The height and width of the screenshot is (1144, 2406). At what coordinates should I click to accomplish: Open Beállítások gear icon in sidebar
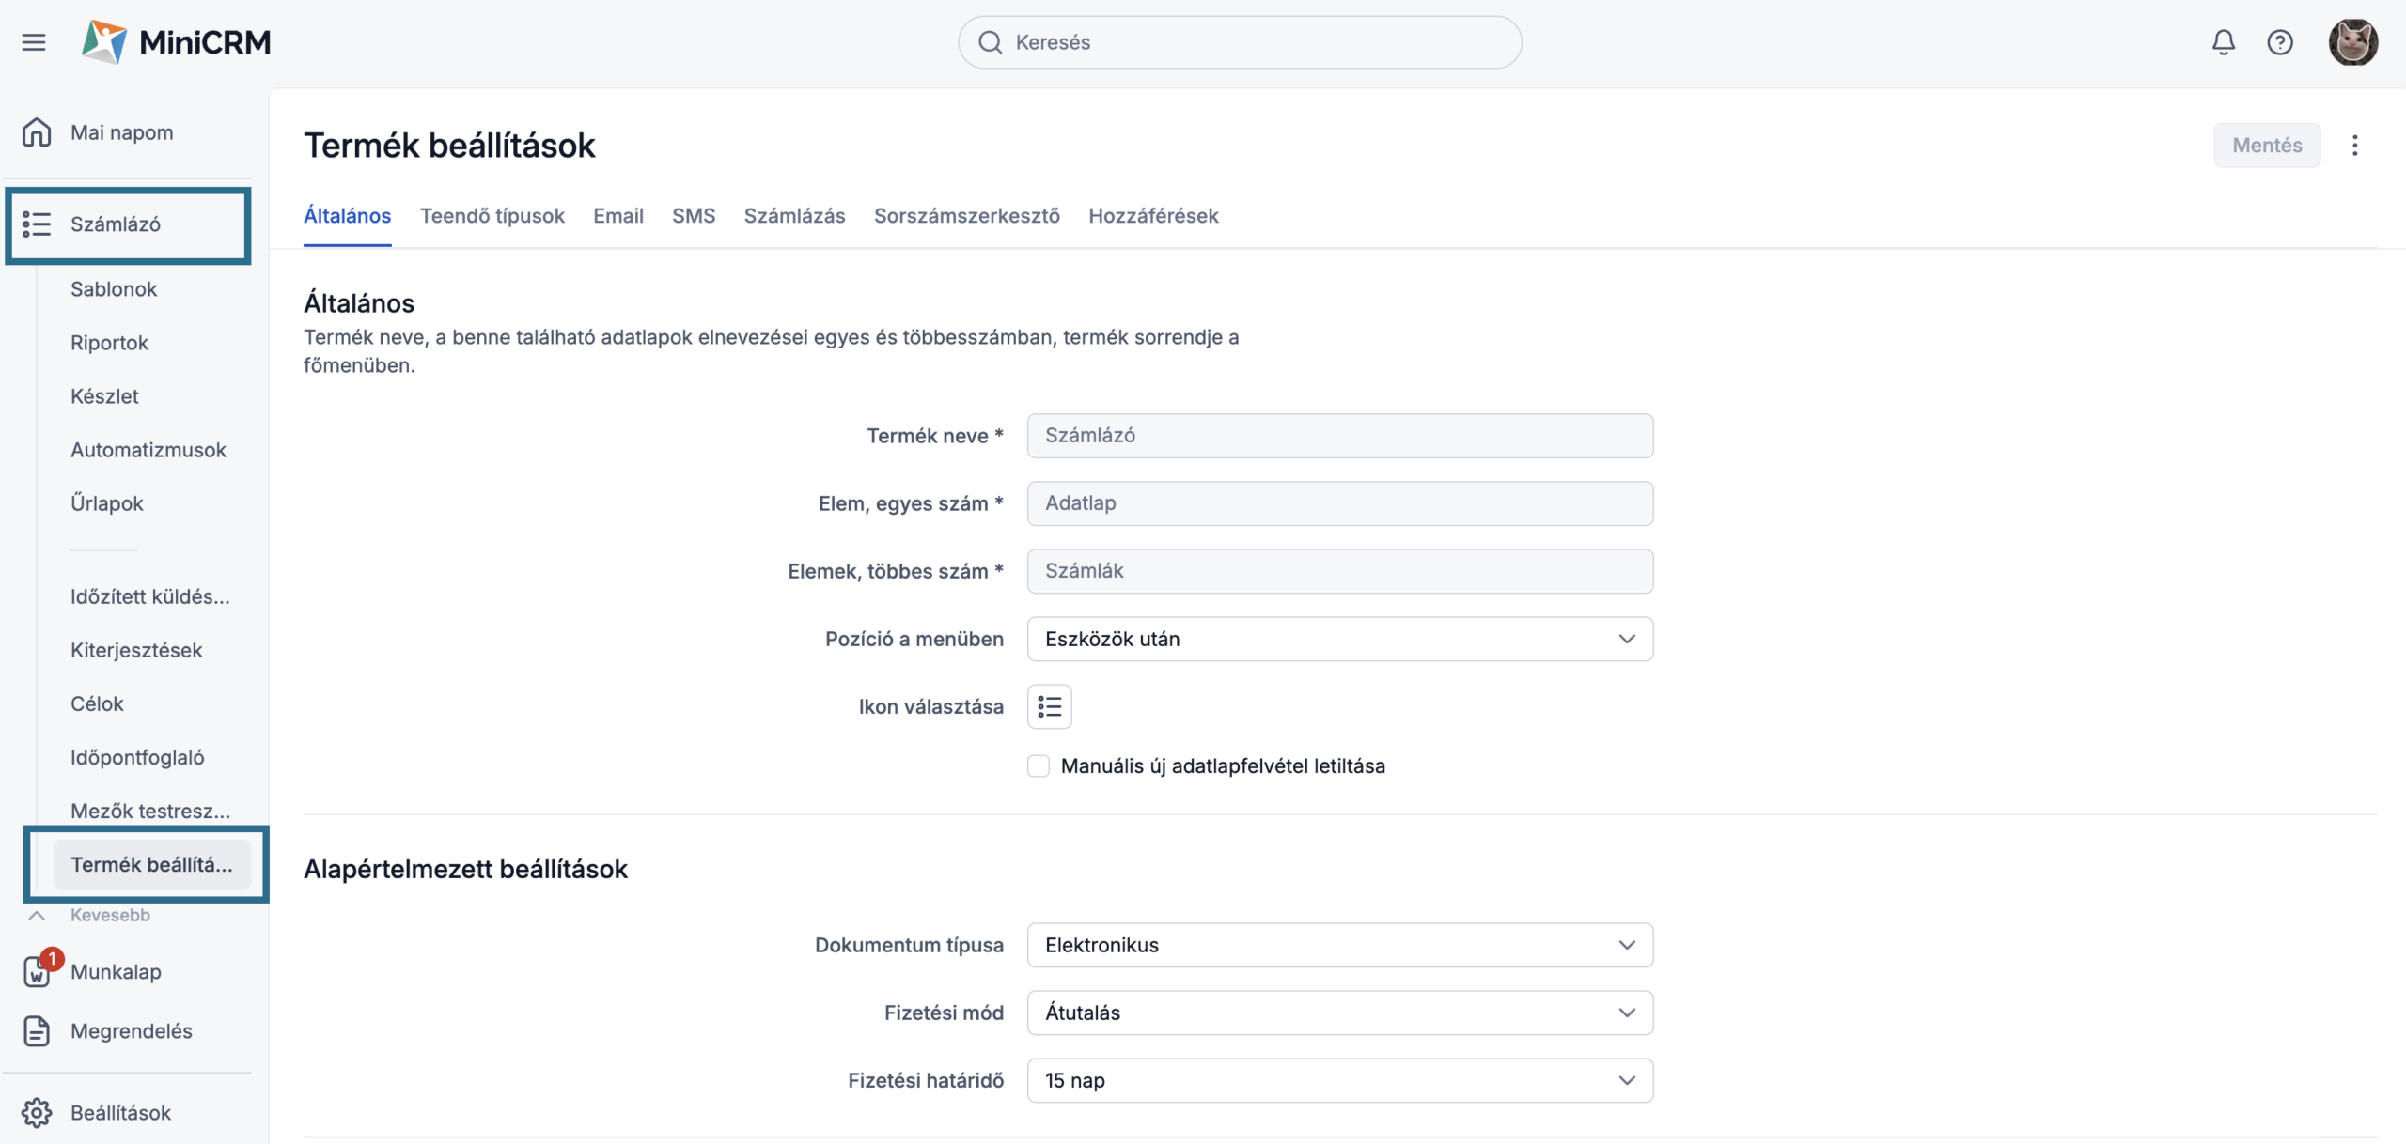[37, 1112]
